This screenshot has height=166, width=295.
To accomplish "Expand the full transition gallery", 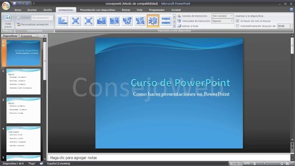I will pos(174,26).
